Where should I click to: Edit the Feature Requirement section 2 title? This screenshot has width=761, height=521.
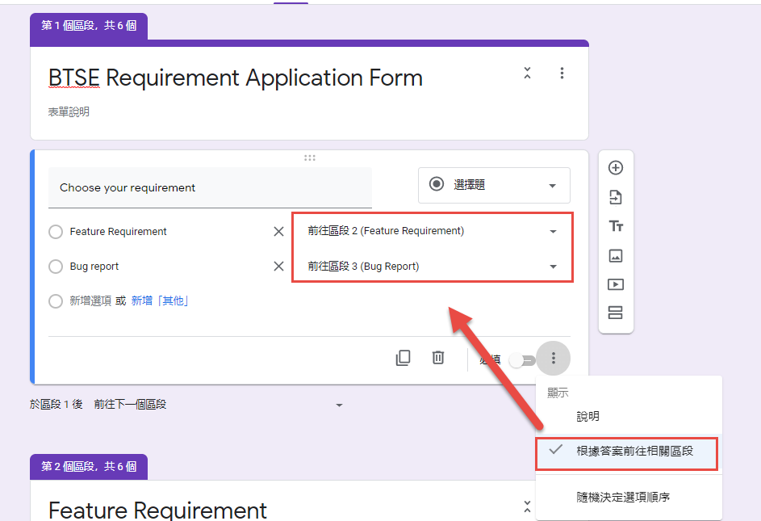[x=157, y=510]
